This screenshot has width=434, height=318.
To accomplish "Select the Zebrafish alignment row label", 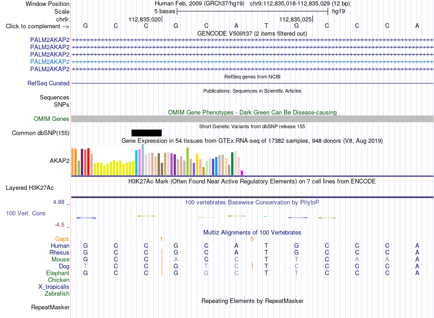I will (x=57, y=293).
